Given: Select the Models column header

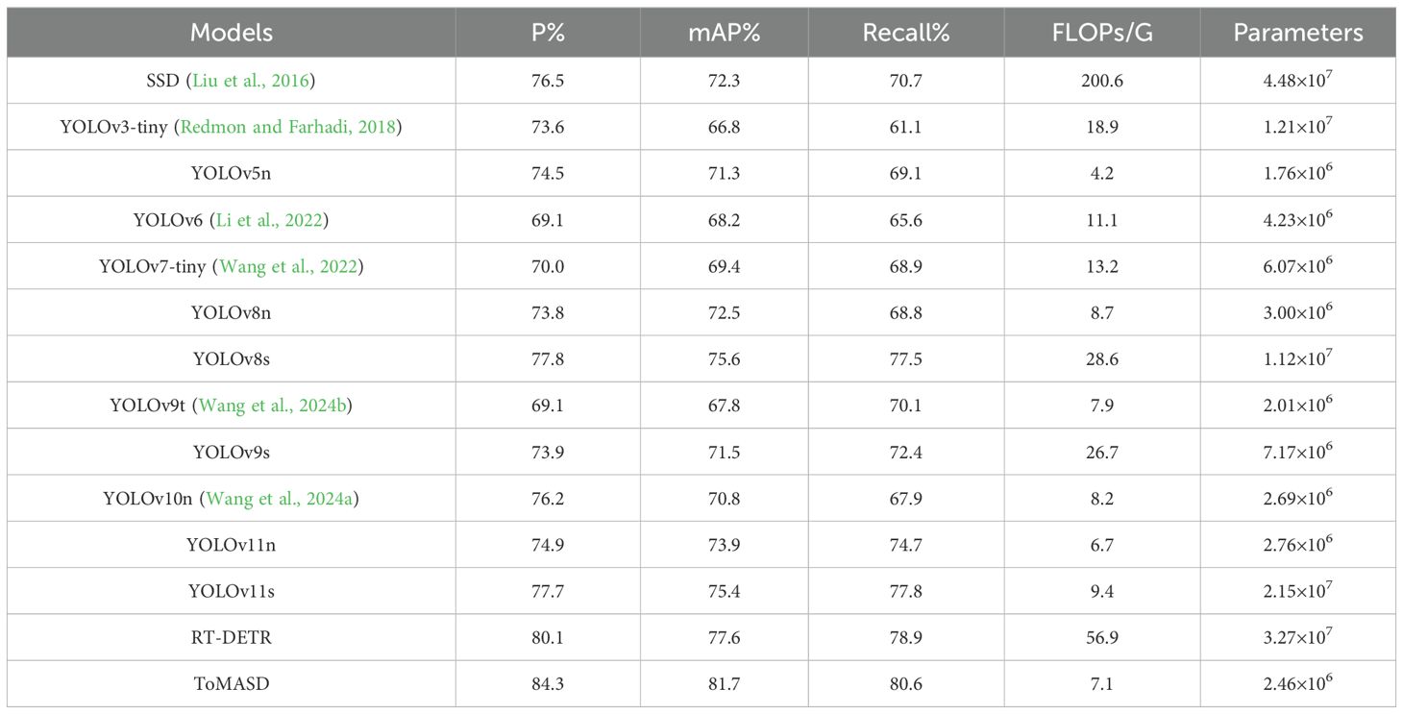Looking at the screenshot, I should (232, 33).
